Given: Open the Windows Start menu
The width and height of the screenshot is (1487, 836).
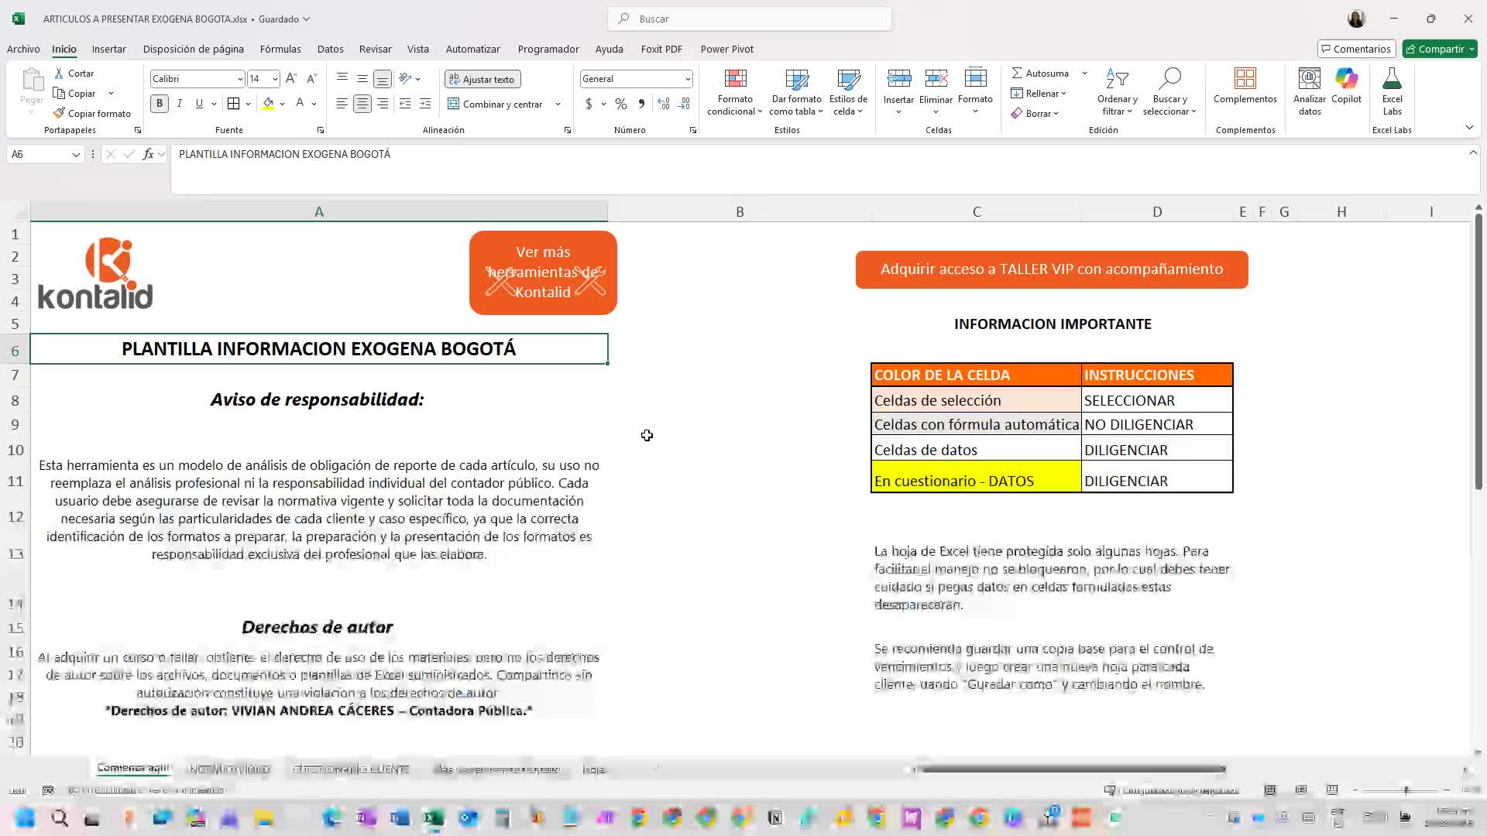Looking at the screenshot, I should tap(25, 818).
